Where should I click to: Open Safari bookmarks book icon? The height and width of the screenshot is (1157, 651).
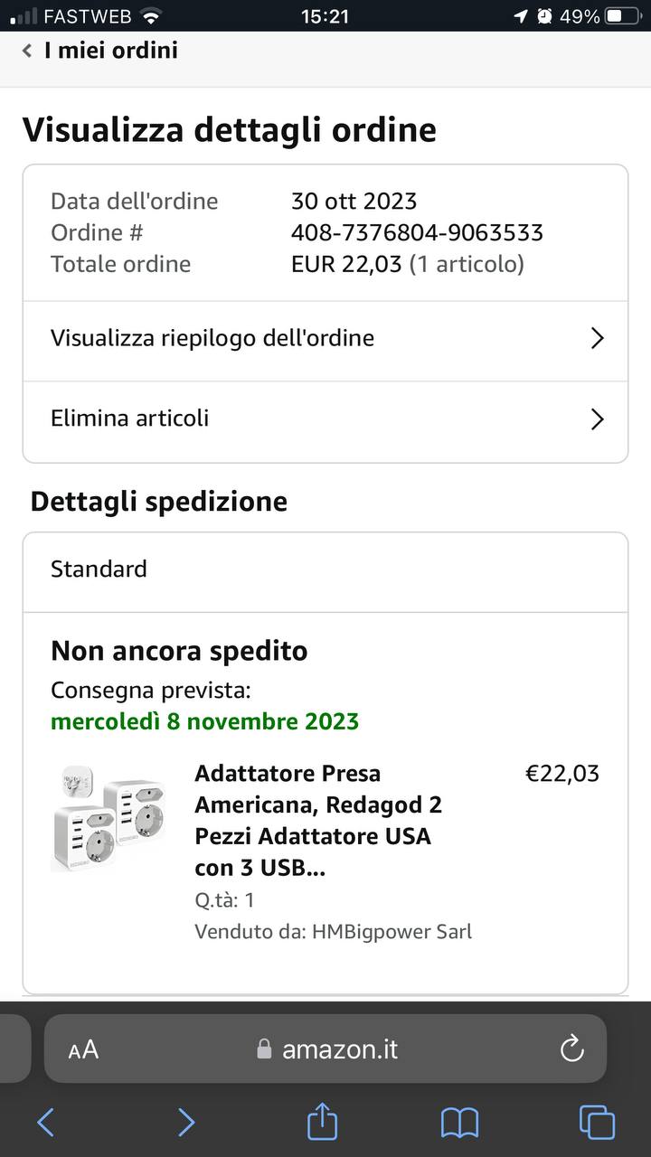[459, 1123]
